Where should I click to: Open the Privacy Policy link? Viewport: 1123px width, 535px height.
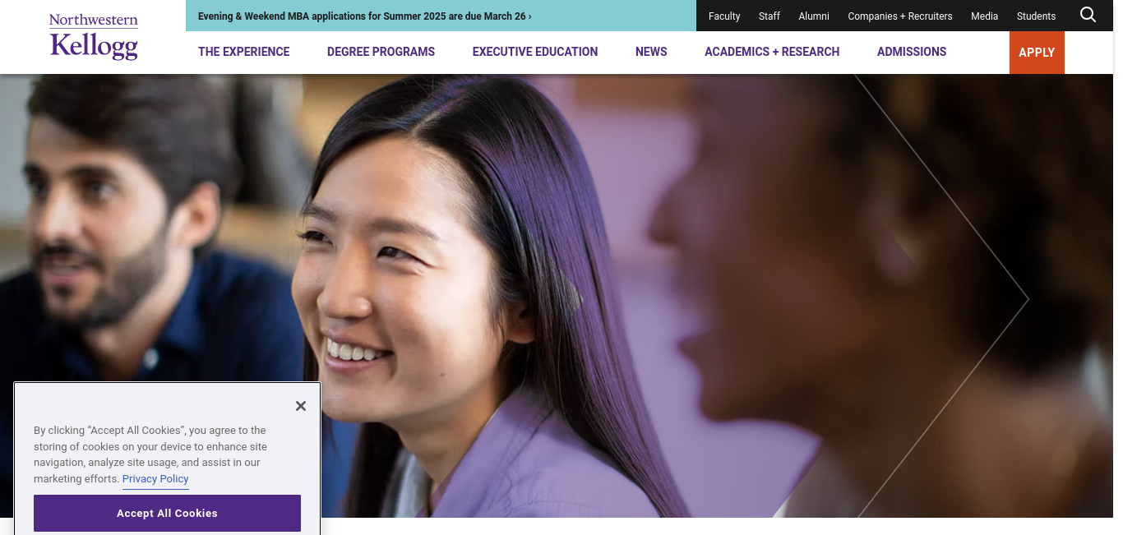coord(155,479)
